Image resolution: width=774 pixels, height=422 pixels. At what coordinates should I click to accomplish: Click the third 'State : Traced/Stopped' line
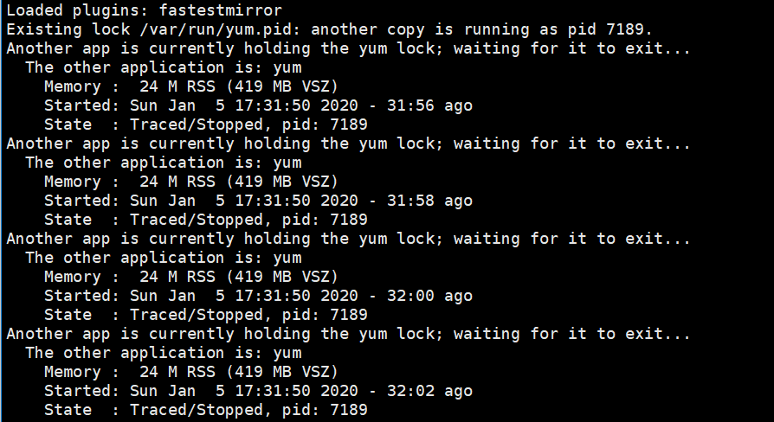[x=206, y=315]
